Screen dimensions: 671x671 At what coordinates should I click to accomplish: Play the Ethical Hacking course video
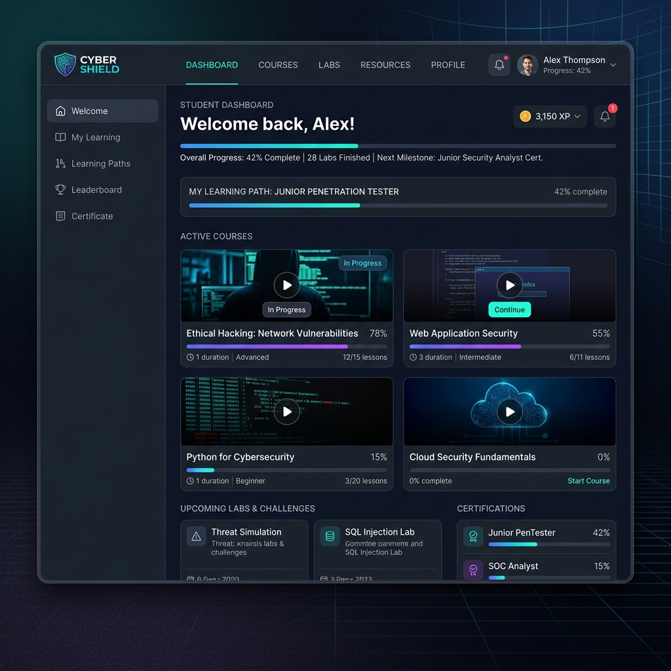point(286,285)
